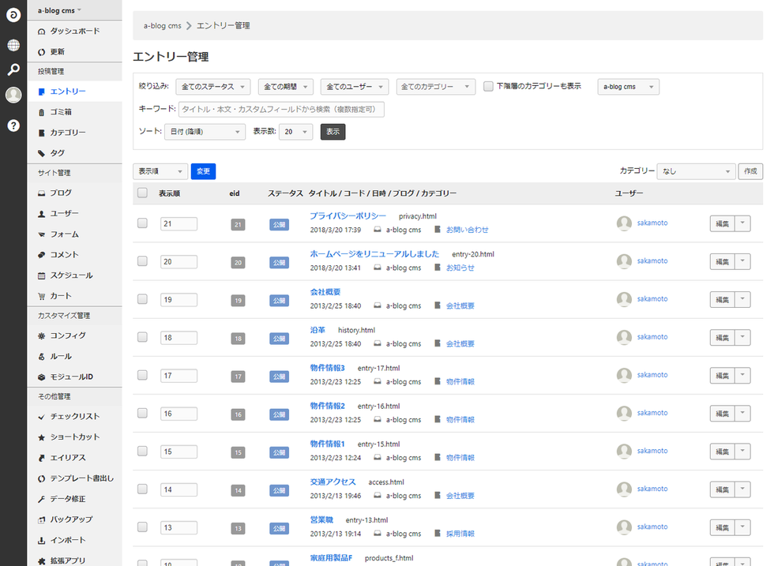Open the ホームページをリニューアルしました entry link
This screenshot has height=566, width=774.
pos(374,253)
